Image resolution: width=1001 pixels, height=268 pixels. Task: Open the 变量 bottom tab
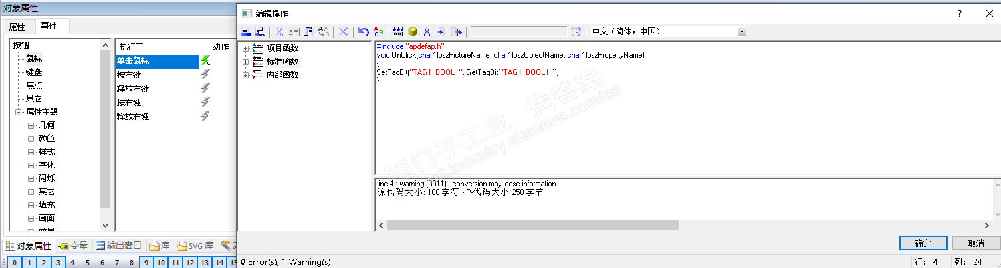[74, 246]
